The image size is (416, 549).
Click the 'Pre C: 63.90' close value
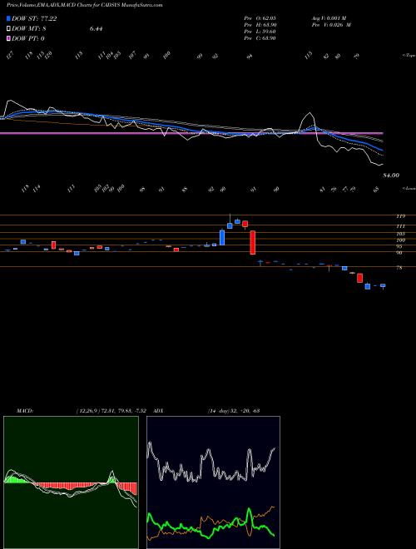[260, 38]
